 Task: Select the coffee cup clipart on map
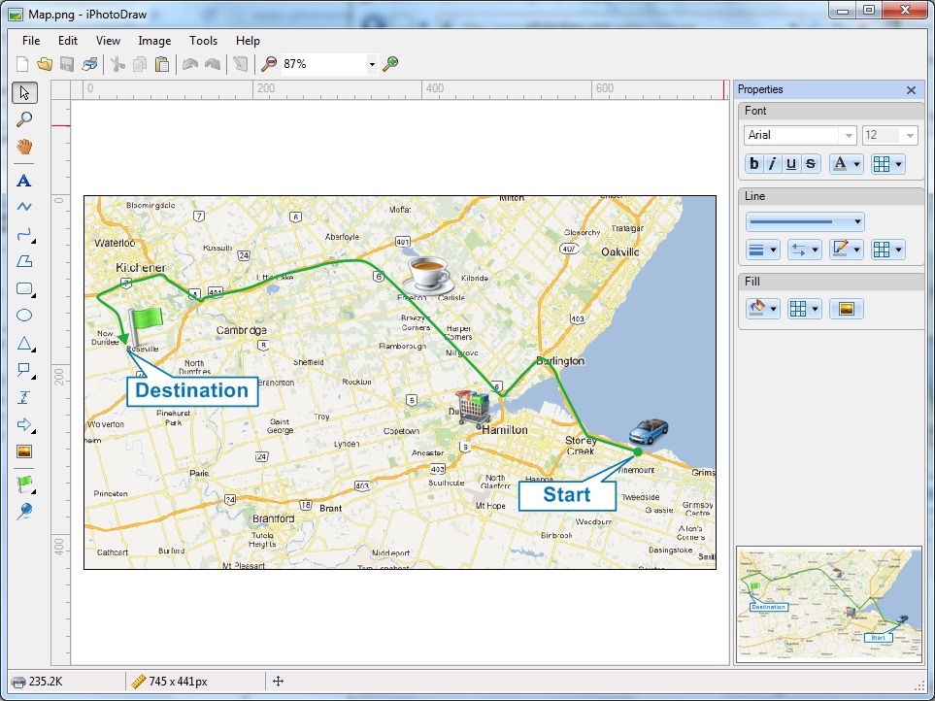426,276
